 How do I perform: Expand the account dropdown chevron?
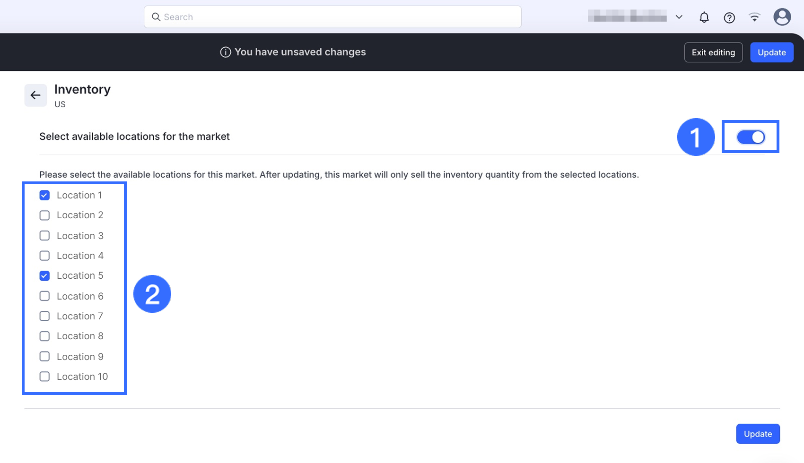679,17
